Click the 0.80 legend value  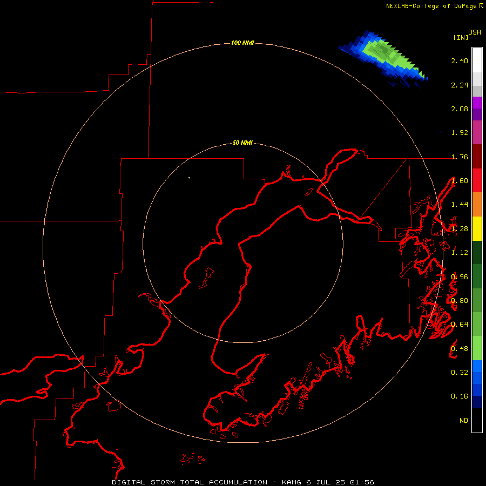click(x=460, y=301)
